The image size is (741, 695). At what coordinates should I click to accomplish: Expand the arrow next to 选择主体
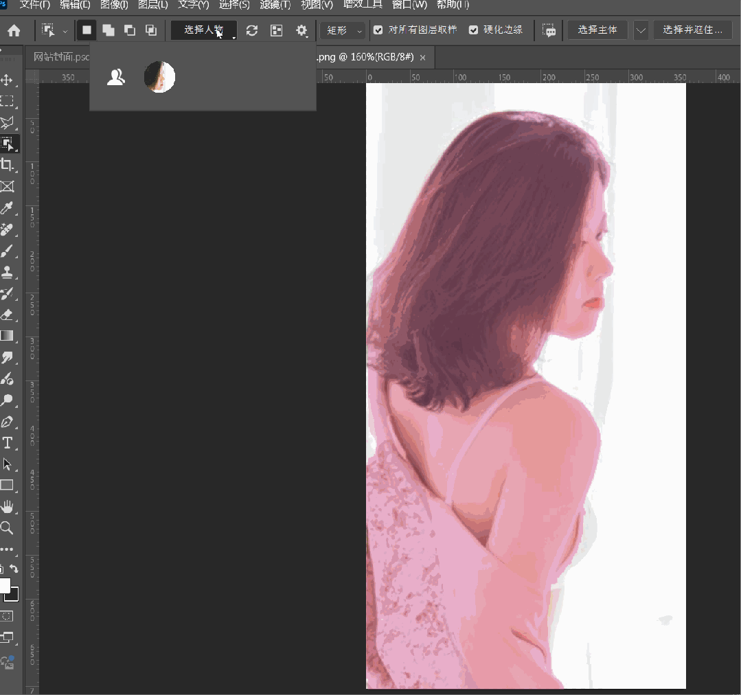641,30
